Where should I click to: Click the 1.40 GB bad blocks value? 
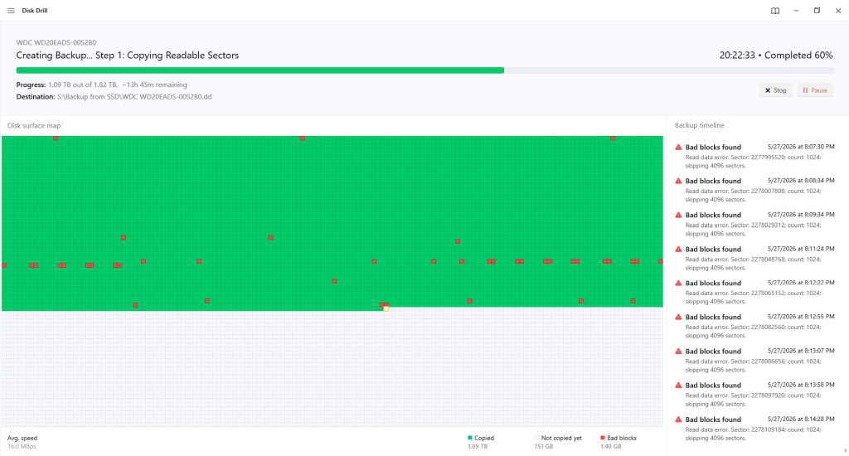tap(611, 446)
